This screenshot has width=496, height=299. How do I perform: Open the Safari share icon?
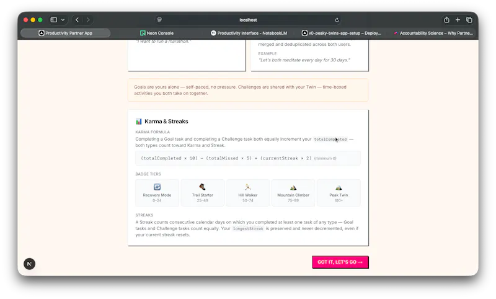click(446, 20)
